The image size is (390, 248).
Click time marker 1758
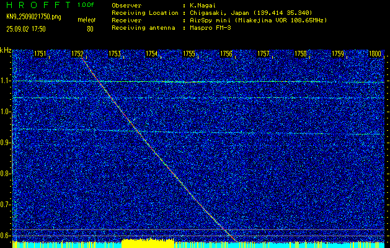click(x=301, y=53)
